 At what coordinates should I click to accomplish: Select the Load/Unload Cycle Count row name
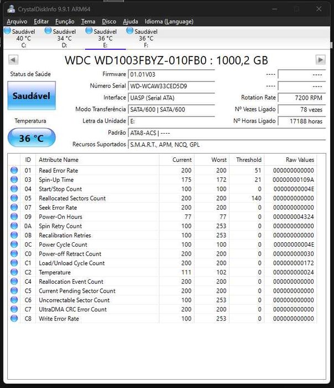tap(71, 263)
